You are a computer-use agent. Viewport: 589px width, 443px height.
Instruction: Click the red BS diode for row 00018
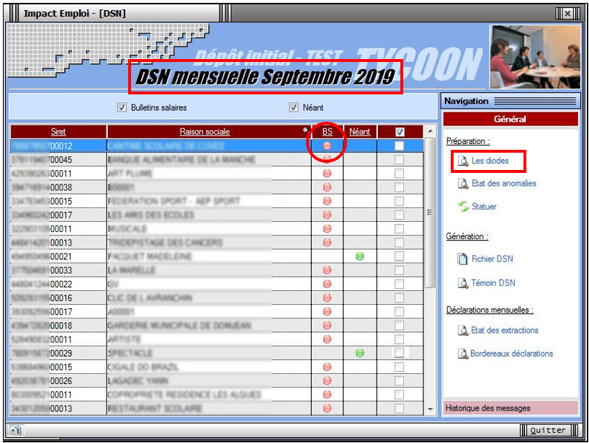pos(327,326)
